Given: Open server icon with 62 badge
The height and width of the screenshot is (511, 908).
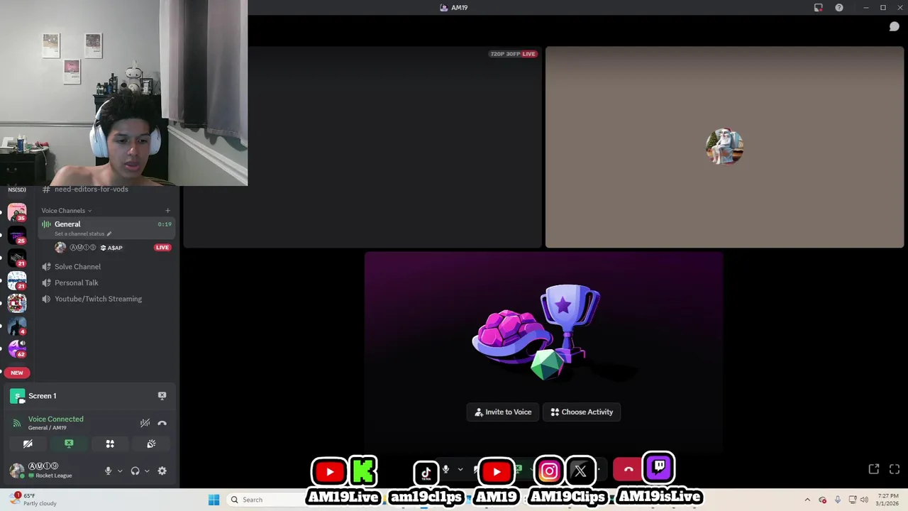Looking at the screenshot, I should (x=17, y=348).
